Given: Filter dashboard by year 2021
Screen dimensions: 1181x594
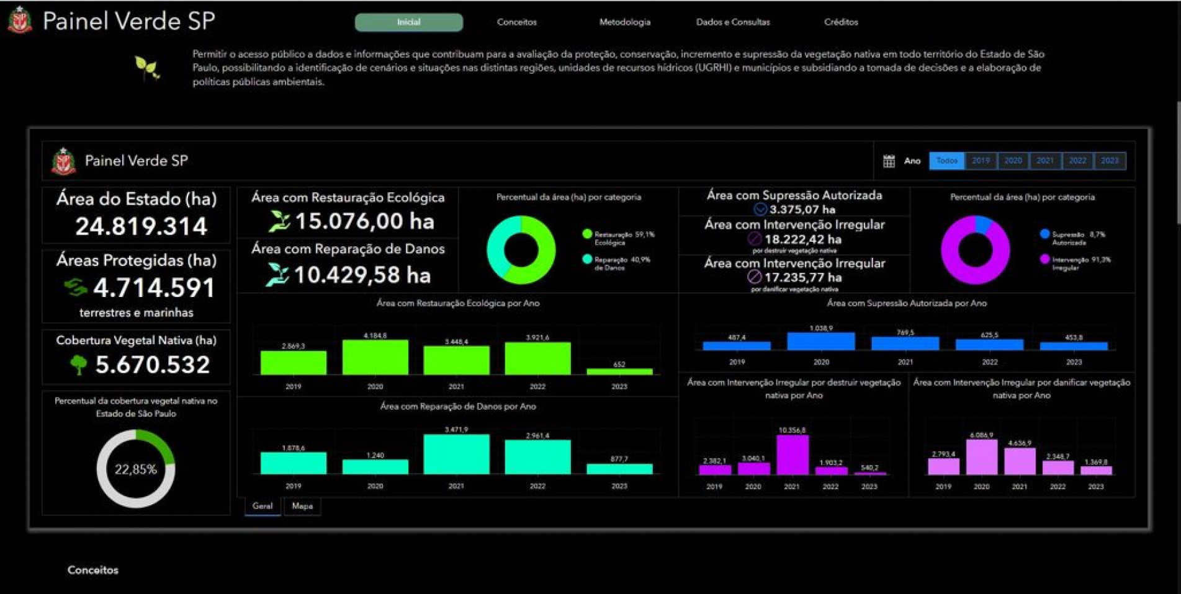Looking at the screenshot, I should click(1045, 161).
